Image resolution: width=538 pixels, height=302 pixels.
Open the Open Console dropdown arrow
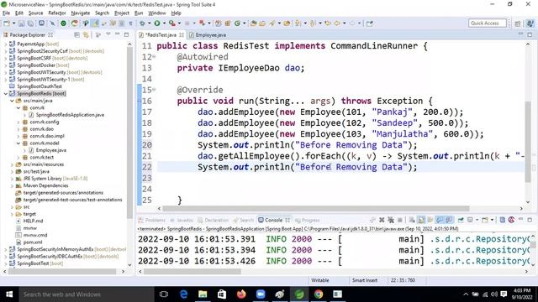(492, 220)
